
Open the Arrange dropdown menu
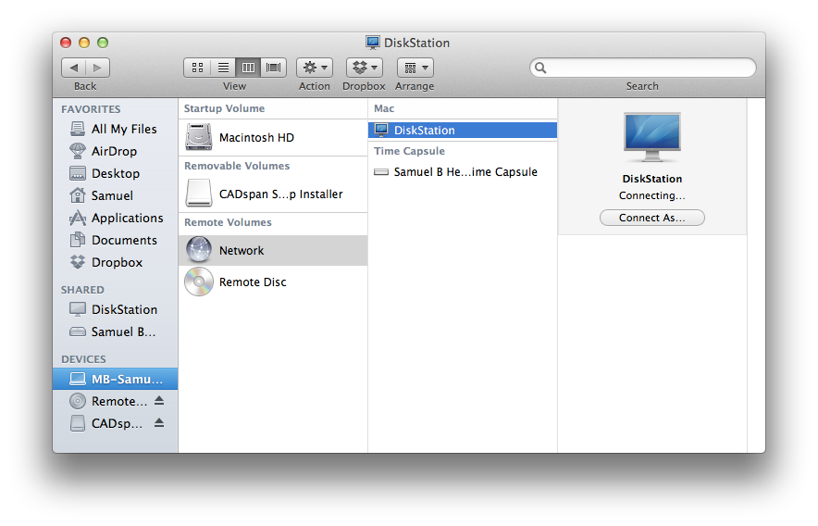415,68
